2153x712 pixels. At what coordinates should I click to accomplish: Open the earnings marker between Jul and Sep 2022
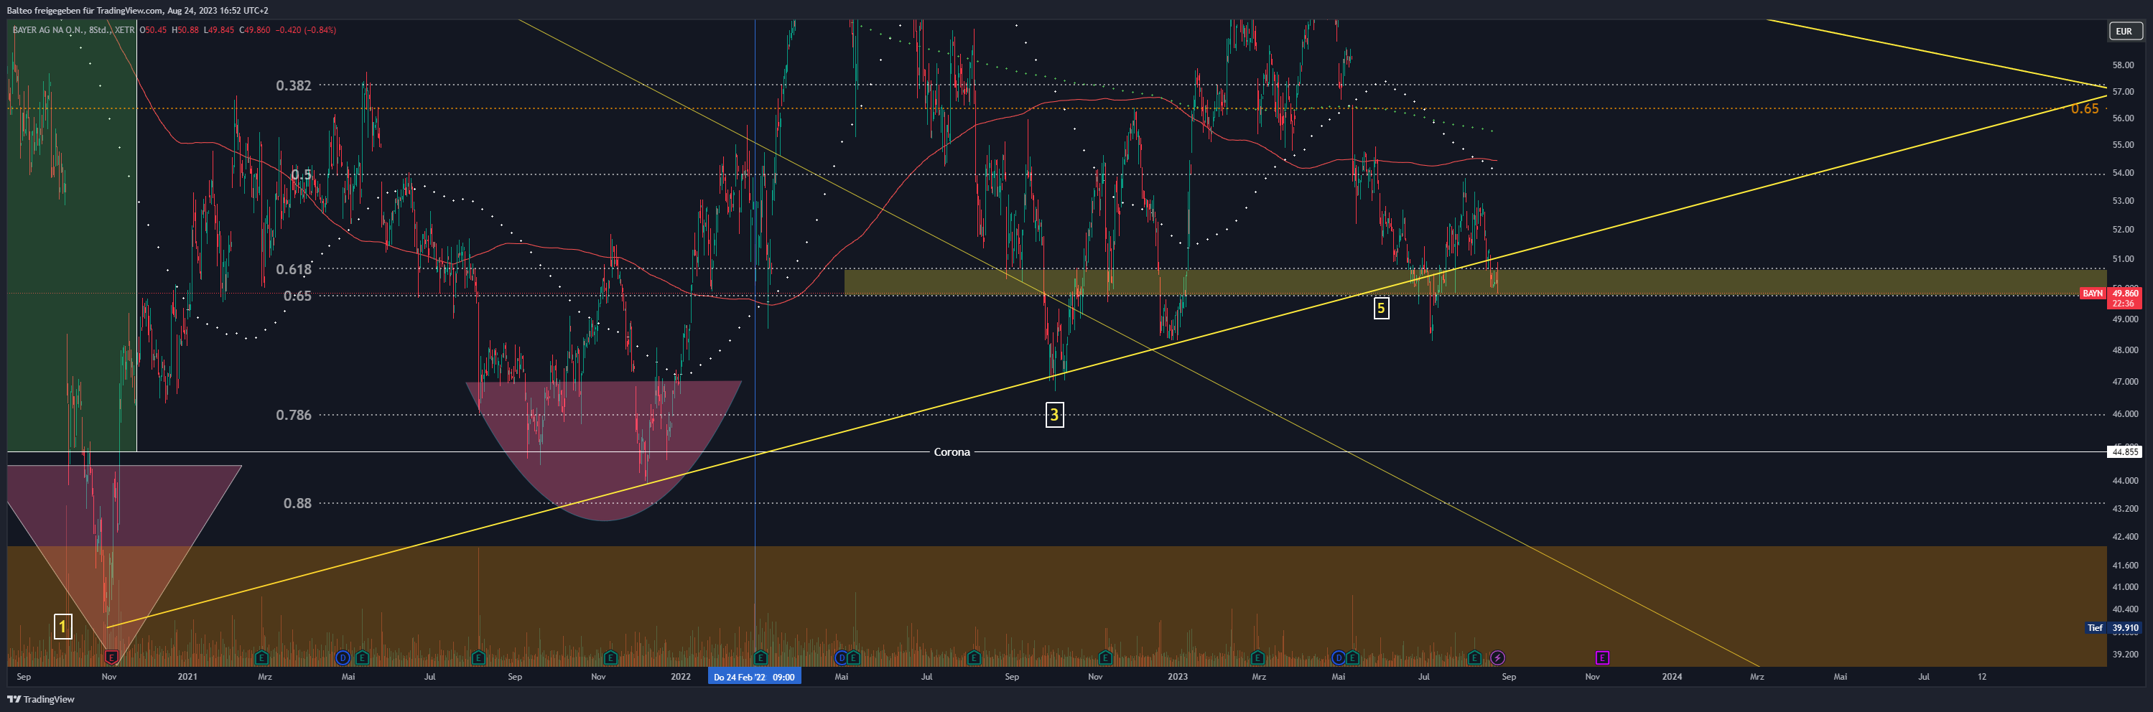974,657
